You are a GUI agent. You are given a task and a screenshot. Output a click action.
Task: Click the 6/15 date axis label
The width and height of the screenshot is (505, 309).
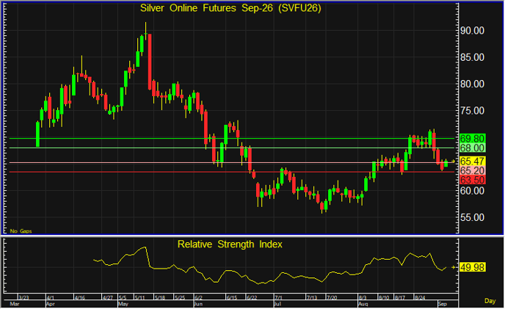[232, 297]
